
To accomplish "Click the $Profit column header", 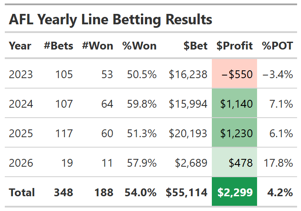I will tap(234, 46).
